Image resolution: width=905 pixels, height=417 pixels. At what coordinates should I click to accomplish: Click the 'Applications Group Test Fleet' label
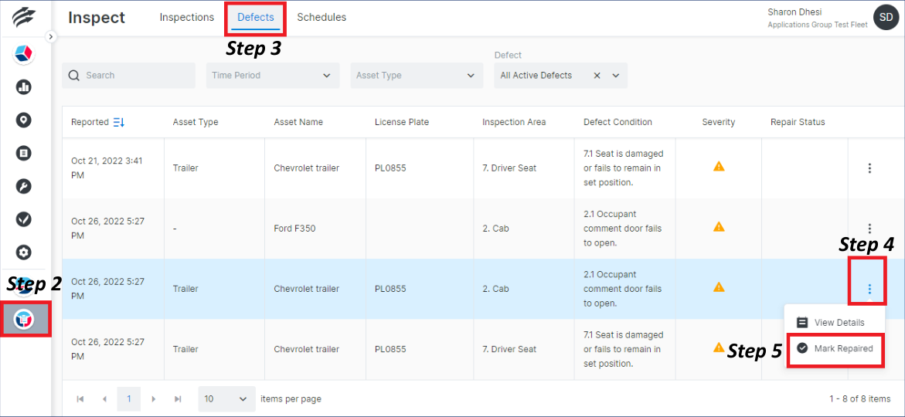pos(817,25)
